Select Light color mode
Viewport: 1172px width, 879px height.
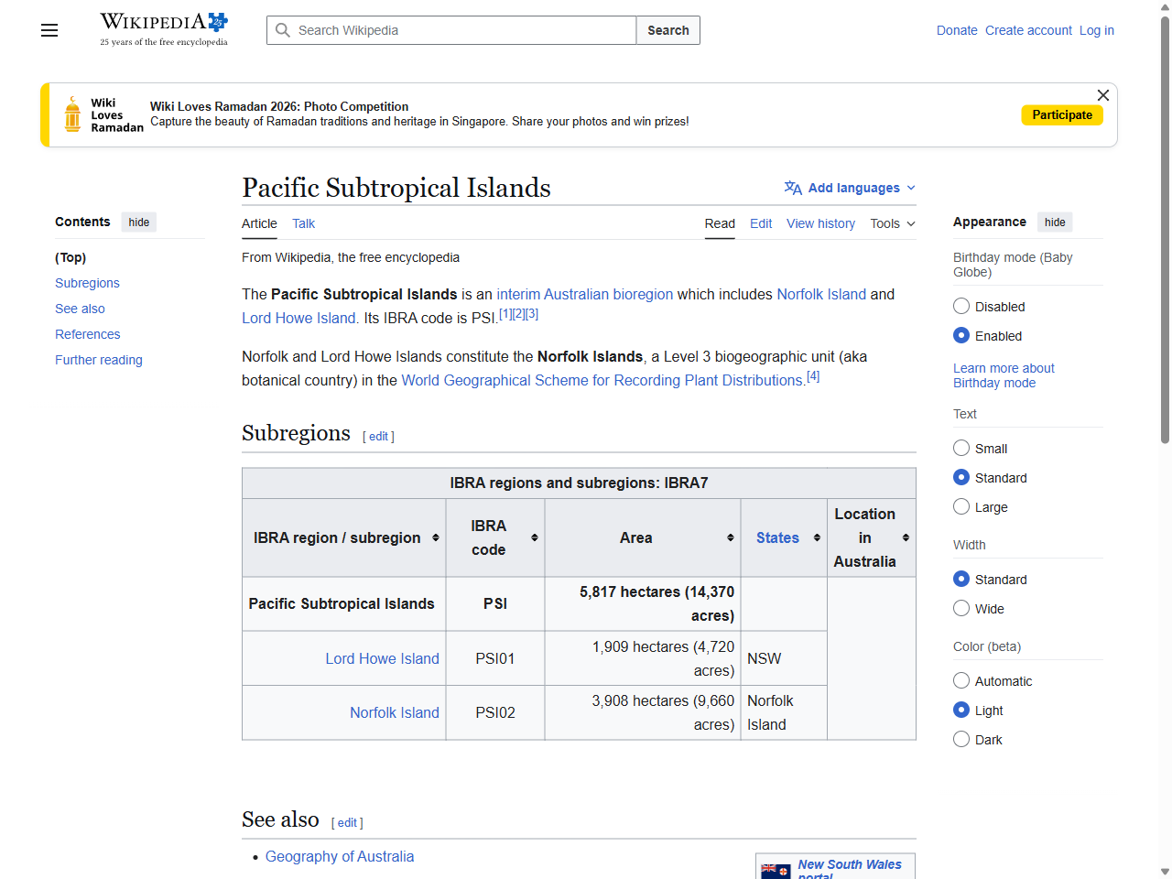tap(961, 710)
